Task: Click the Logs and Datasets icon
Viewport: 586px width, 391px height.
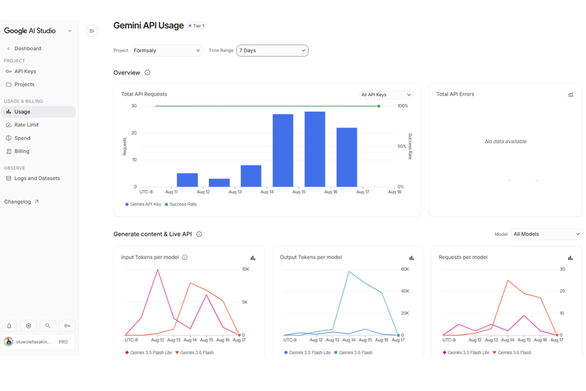Action: (x=9, y=178)
